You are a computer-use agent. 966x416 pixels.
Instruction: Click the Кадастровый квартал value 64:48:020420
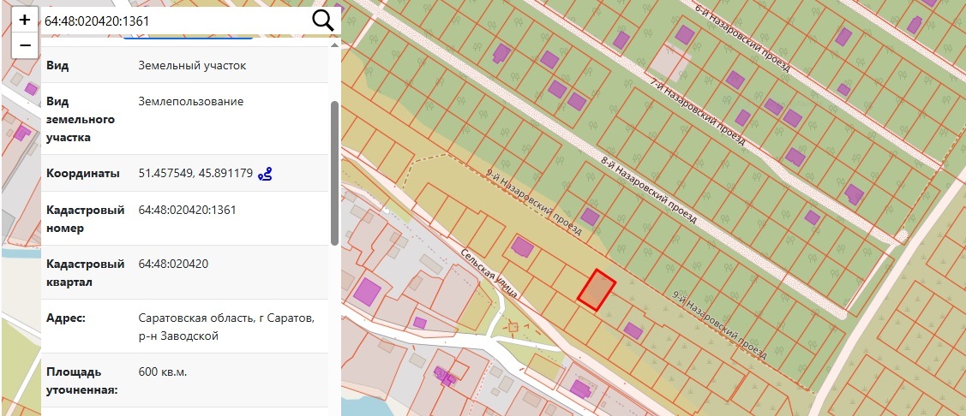[173, 264]
